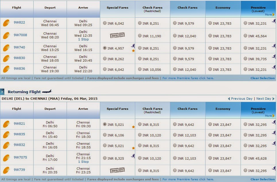Viewport: 277px width, 182px height.
Task: Select 9W832 Check Fares Restricted INR 8,315
Action: [140, 146]
